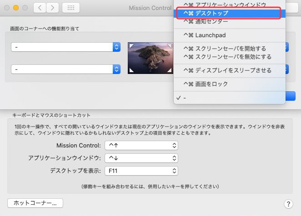301x216 pixels.
Task: Choose 画面をロック menu item
Action: coord(230,84)
